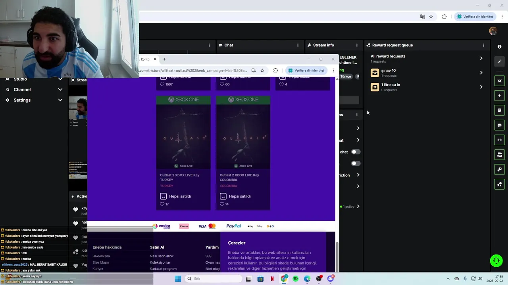508x285 pixels.
Task: Open Microsoft Edge from the taskbar
Action: click(x=307, y=279)
